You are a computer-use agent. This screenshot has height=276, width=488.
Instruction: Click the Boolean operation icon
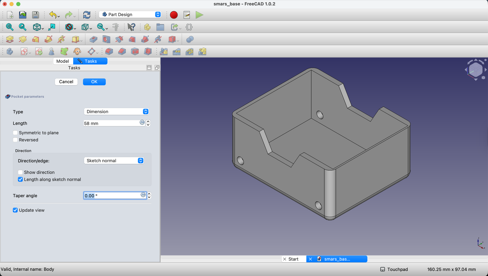coord(190,39)
